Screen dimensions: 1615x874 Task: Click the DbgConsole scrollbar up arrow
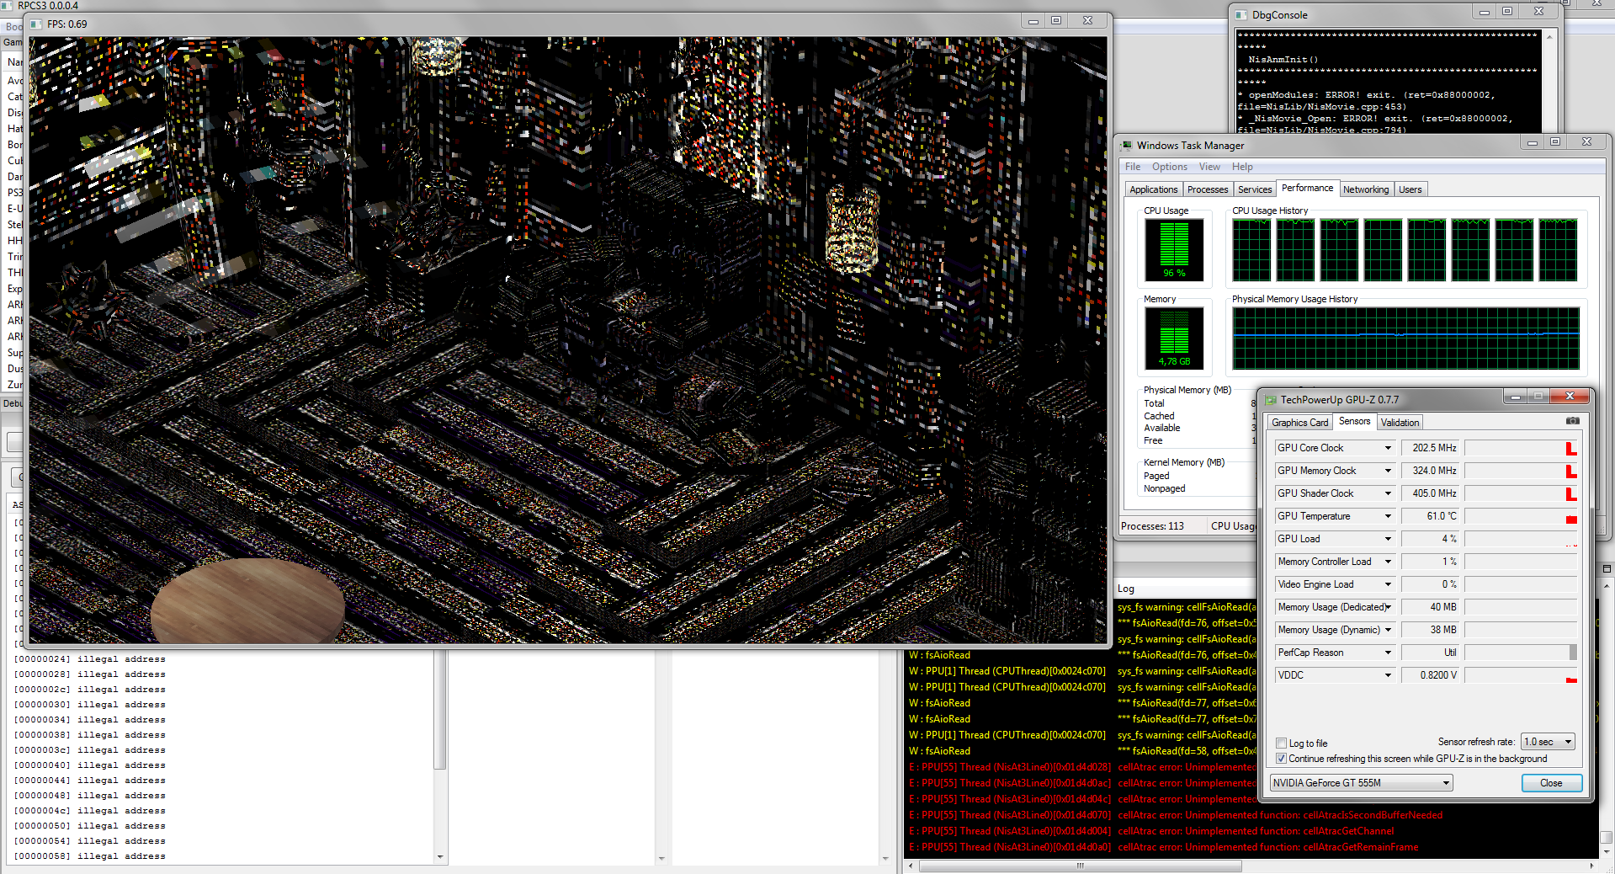[1549, 37]
